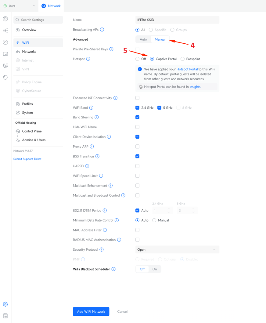The image size is (266, 323).
Task: Open the blue settings gear at bottom left
Action: [x=5, y=304]
